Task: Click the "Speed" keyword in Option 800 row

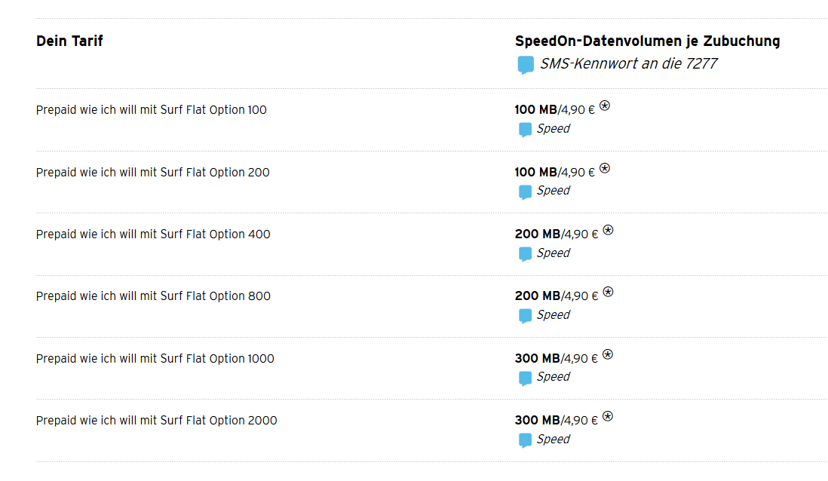Action: point(553,315)
